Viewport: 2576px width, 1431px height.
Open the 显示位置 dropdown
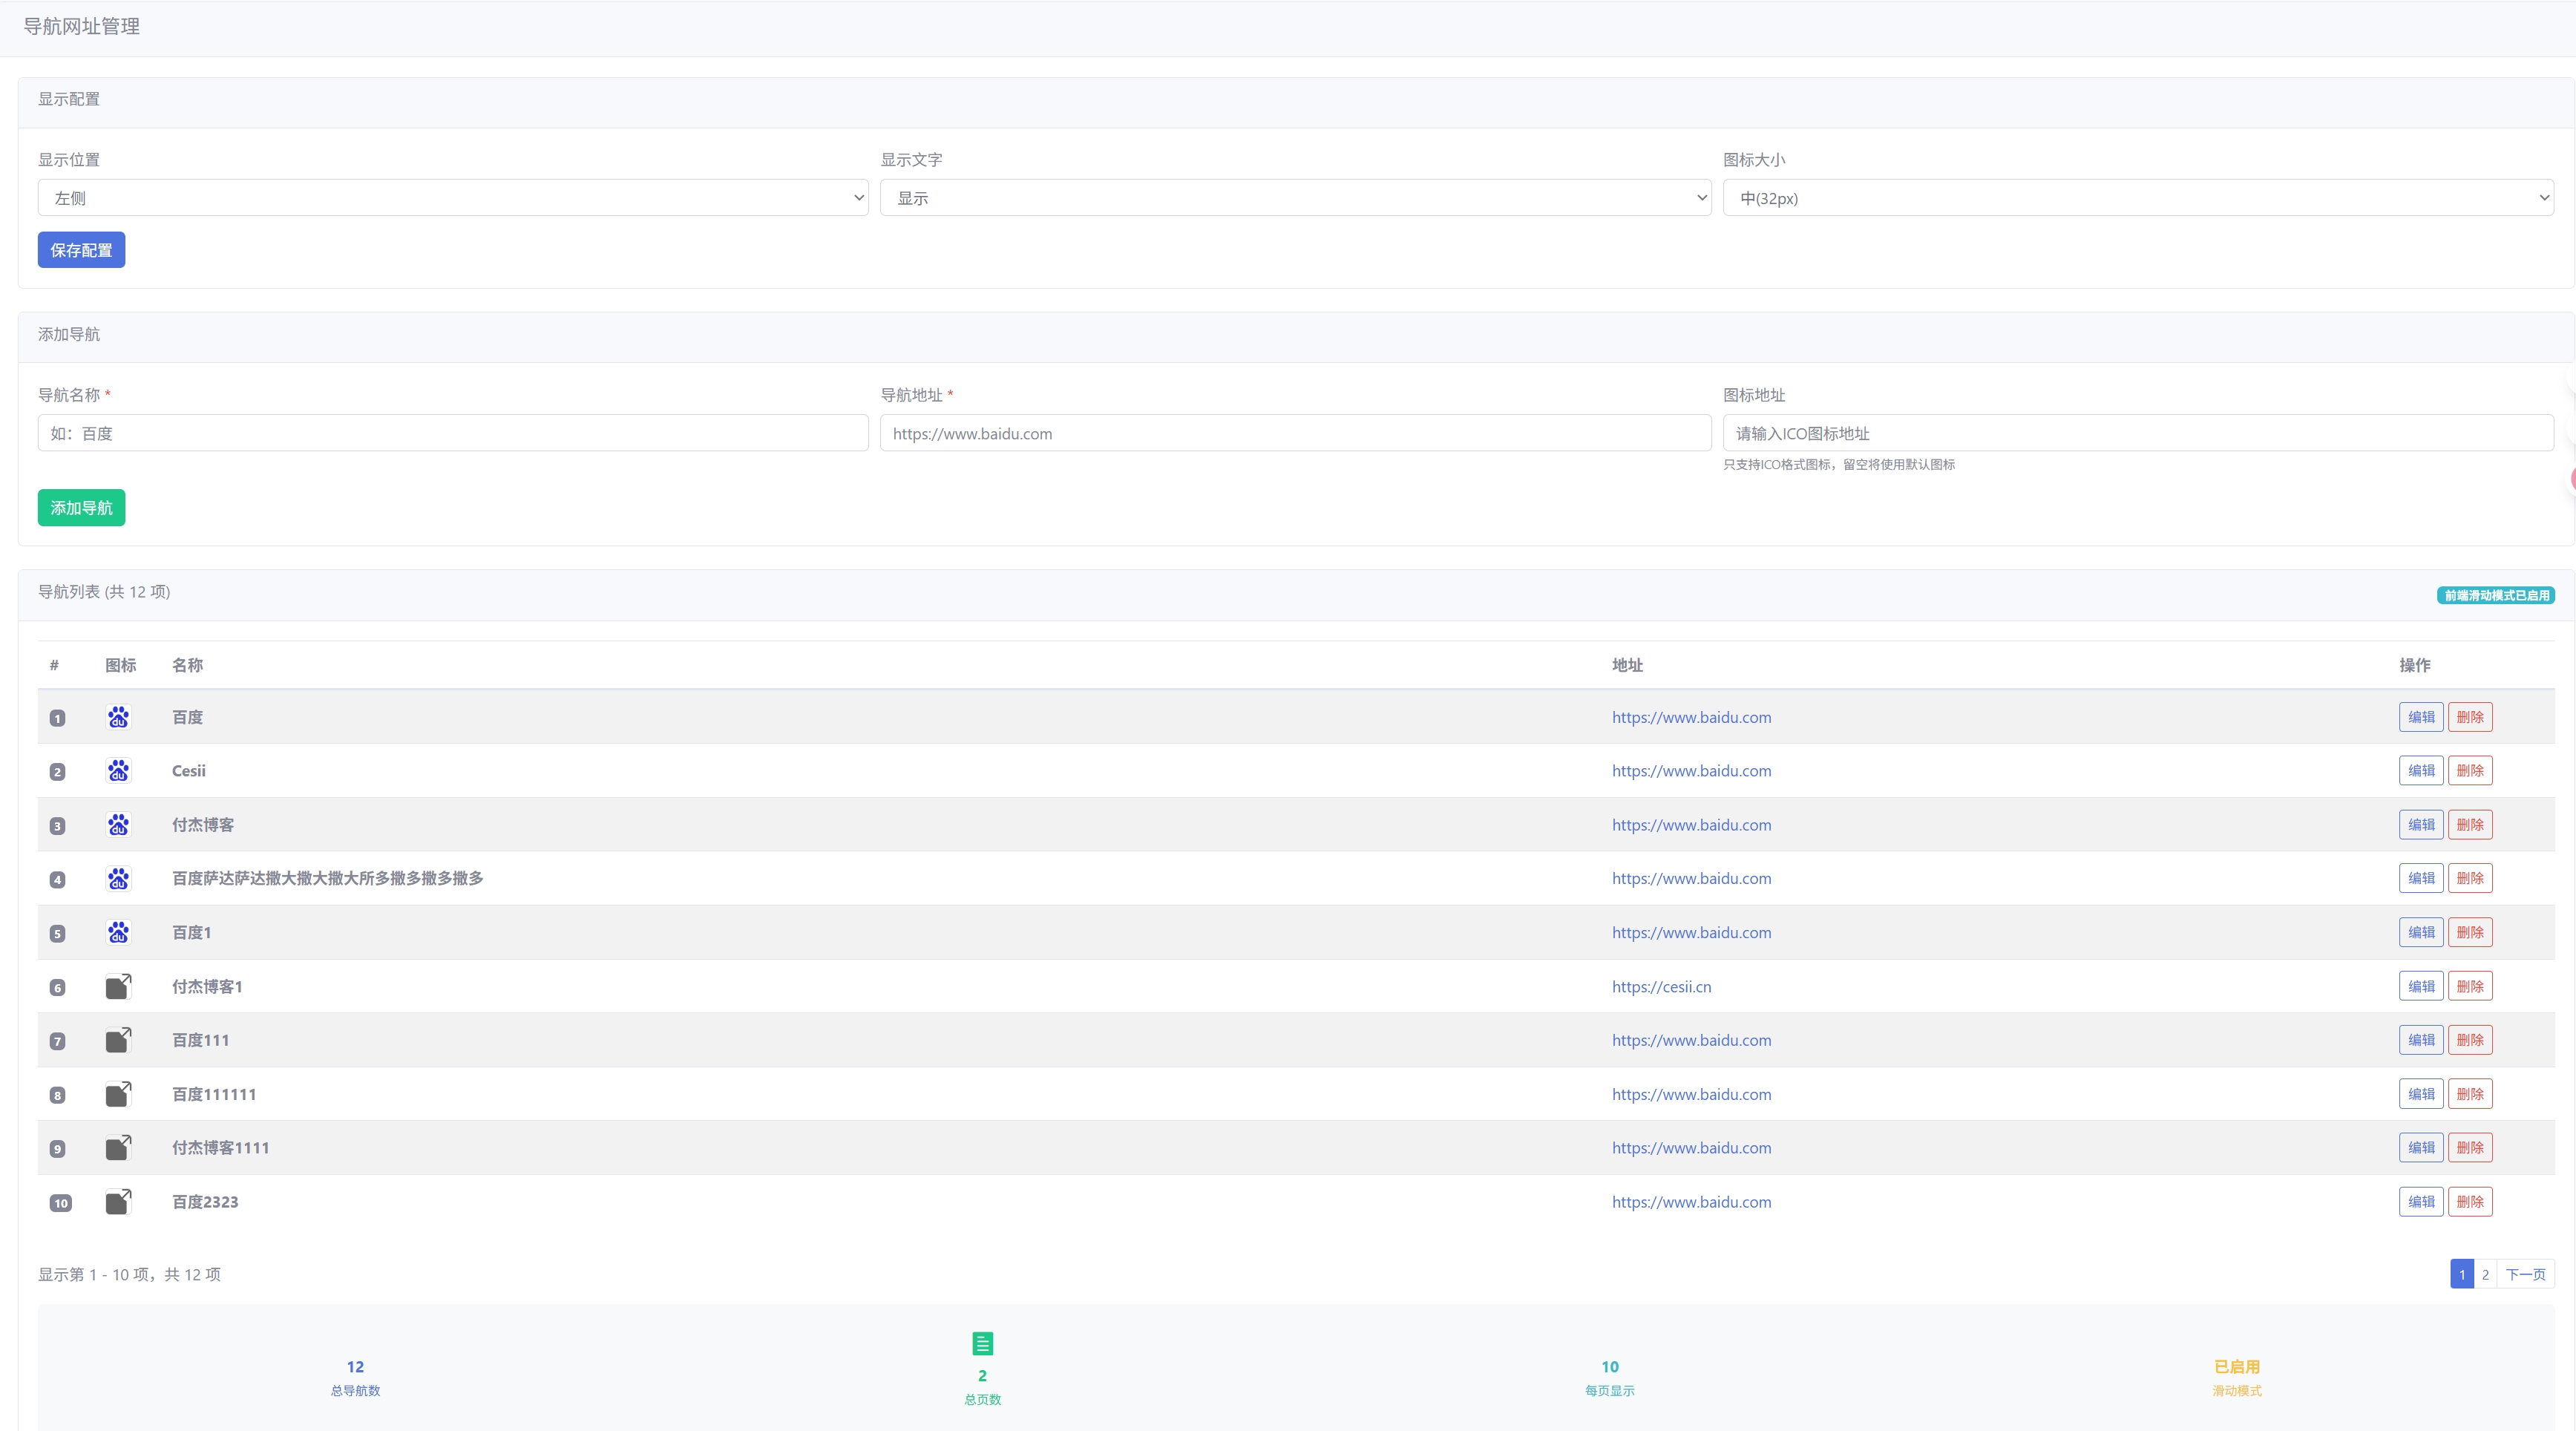click(452, 198)
